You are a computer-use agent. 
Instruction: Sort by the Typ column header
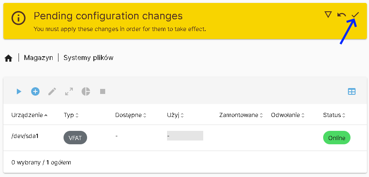pyautogui.click(x=71, y=115)
